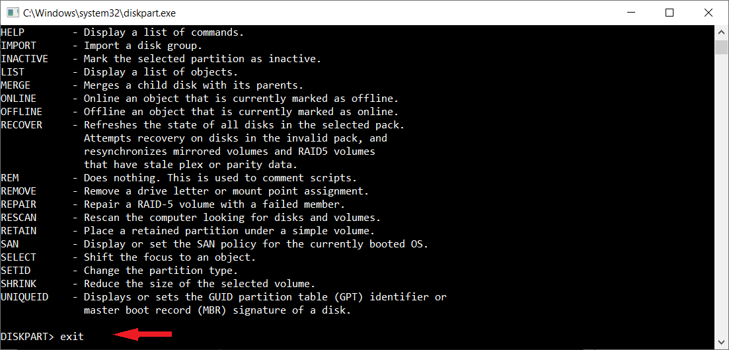This screenshot has height=350, width=729.
Task: Click the empty scrollbar track below the thumb
Action: coord(722,198)
